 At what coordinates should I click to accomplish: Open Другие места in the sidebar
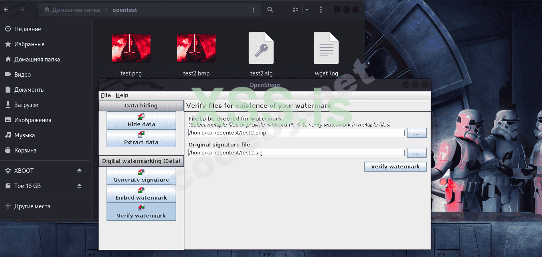46,206
